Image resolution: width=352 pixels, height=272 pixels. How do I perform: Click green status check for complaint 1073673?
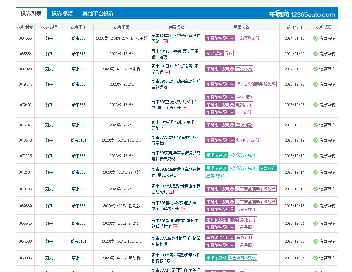[x=316, y=140]
